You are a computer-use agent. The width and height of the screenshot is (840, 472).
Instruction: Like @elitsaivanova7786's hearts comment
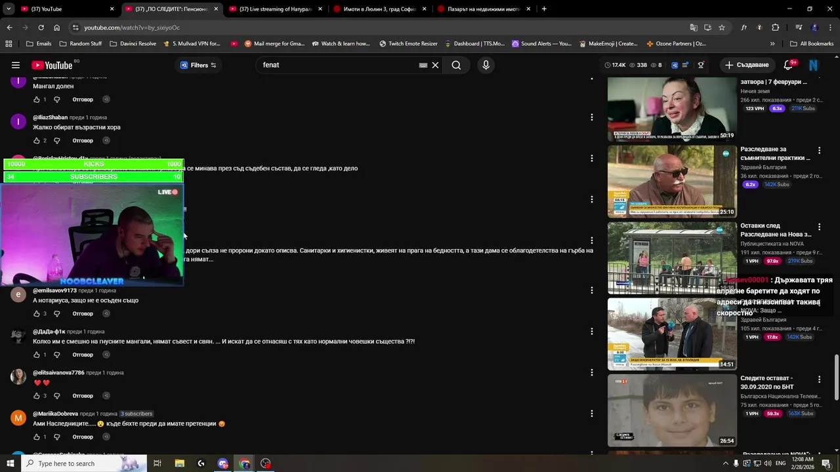[37, 396]
